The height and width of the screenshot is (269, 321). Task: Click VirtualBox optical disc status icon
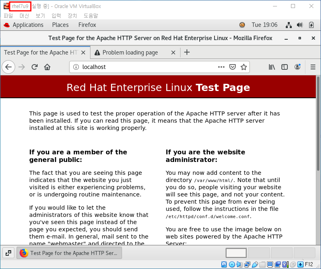[232, 265]
